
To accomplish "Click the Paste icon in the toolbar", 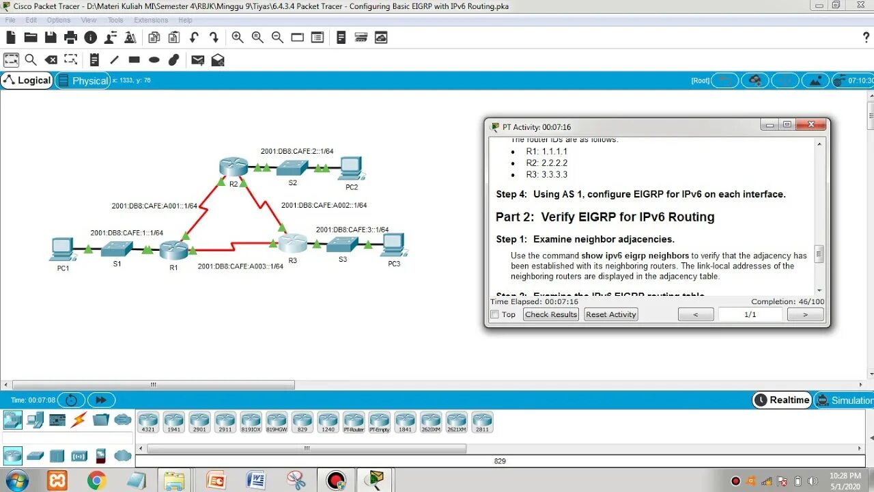I will point(174,38).
